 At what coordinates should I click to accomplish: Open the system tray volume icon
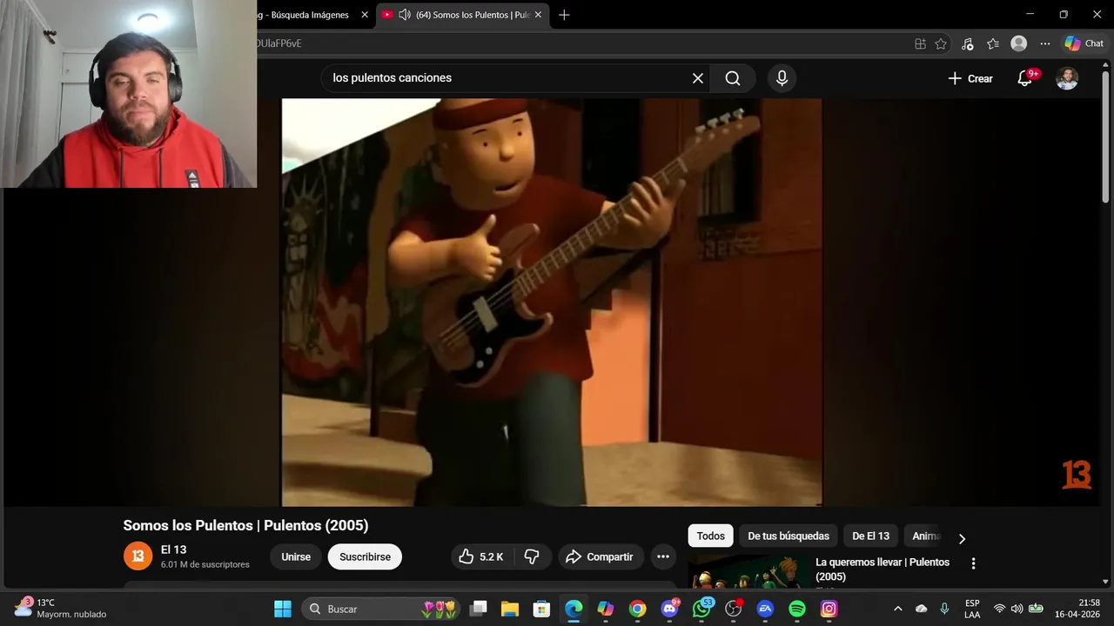tap(1017, 609)
